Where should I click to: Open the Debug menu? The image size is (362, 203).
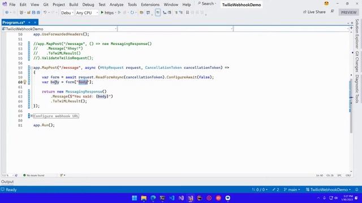point(88,5)
